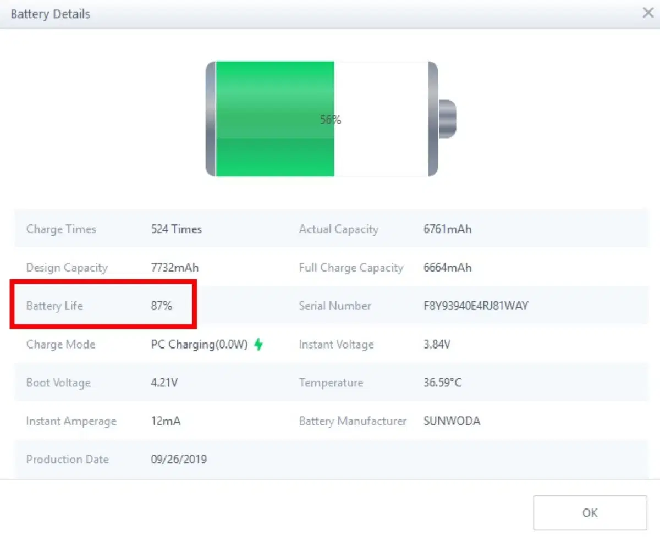Click the green charging bolt icon
Viewport: 660px width, 542px height.
point(258,345)
